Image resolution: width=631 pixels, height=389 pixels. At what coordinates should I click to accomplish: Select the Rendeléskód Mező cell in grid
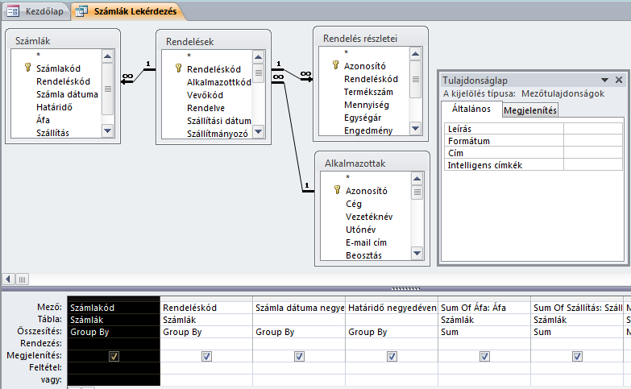click(206, 308)
